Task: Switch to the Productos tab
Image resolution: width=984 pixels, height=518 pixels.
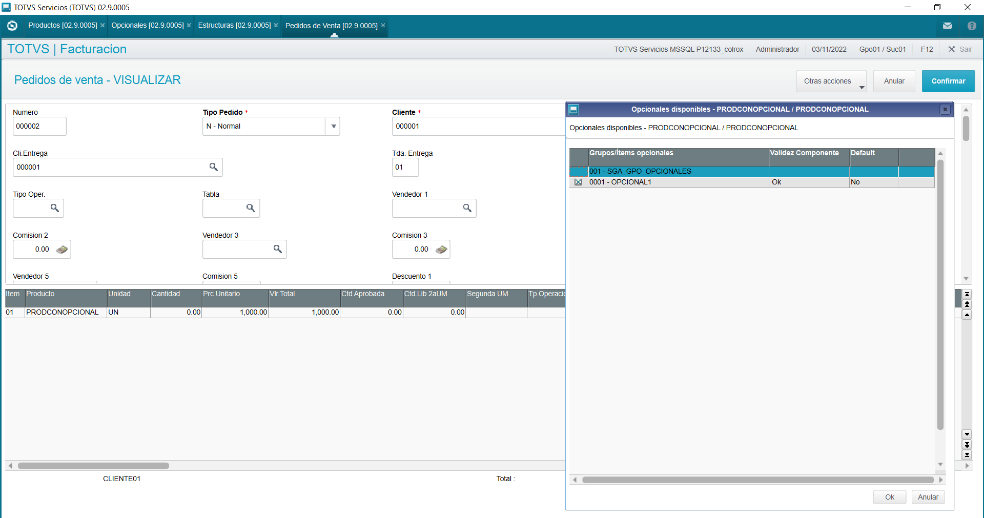Action: point(61,26)
